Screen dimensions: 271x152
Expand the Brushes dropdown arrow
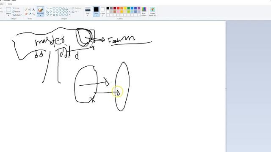pyautogui.click(x=41, y=15)
